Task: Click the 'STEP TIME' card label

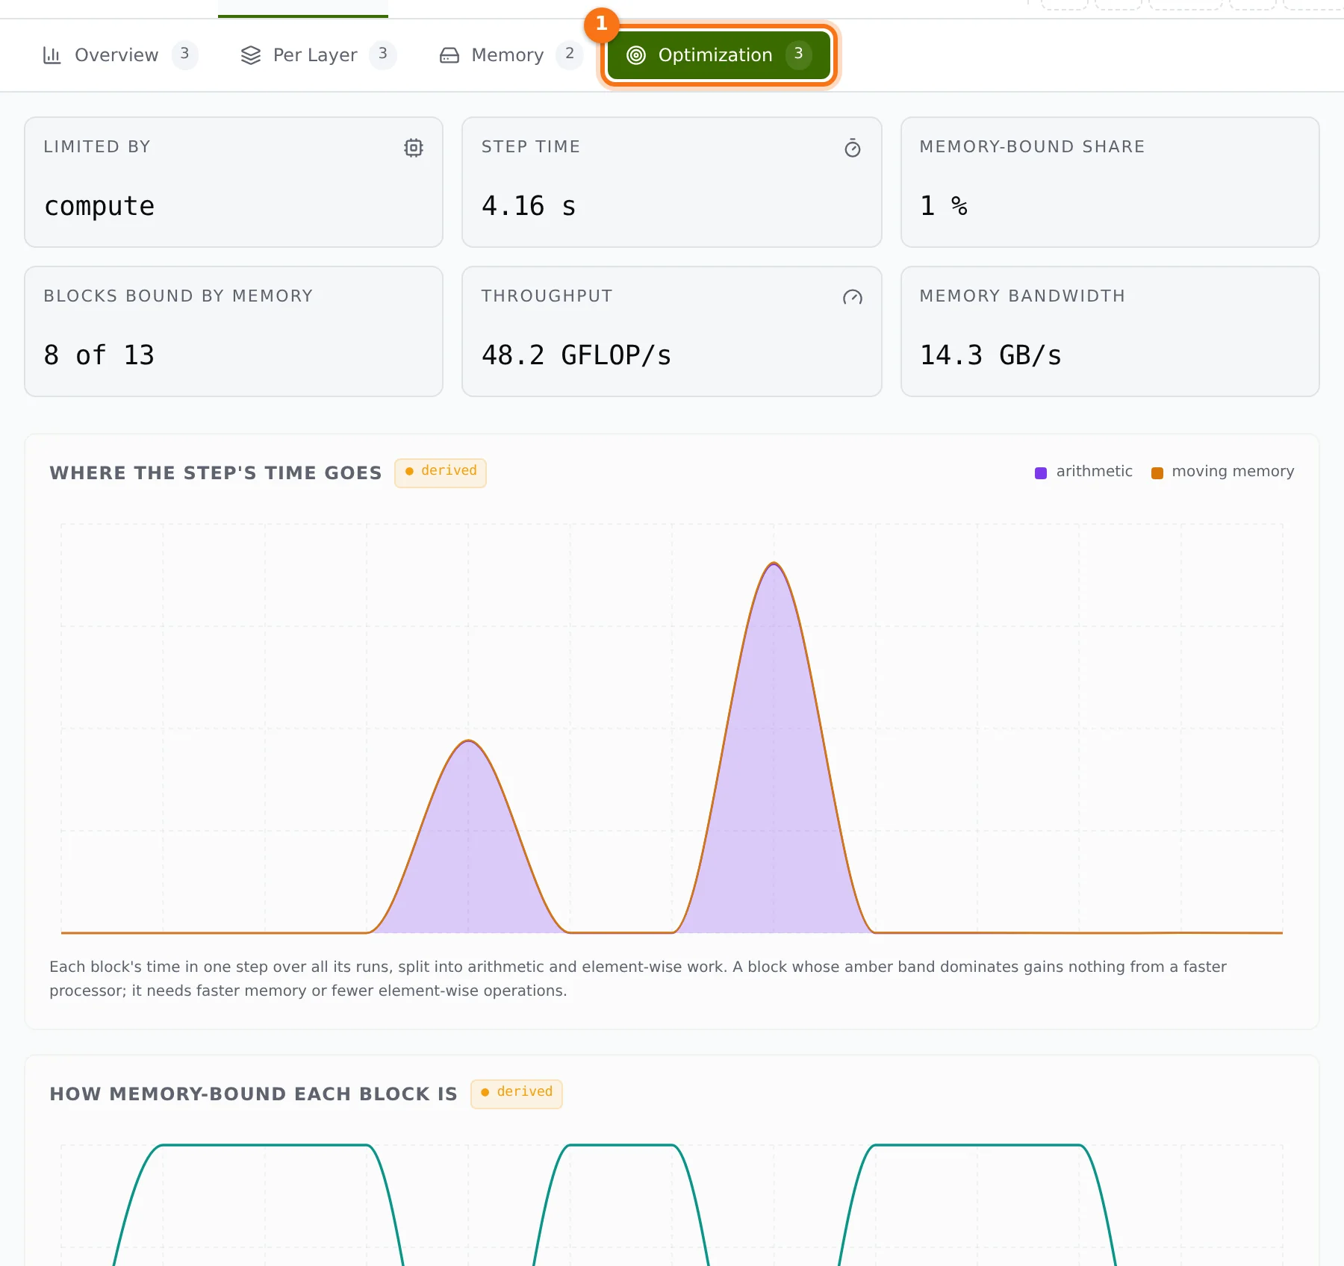Action: point(531,147)
